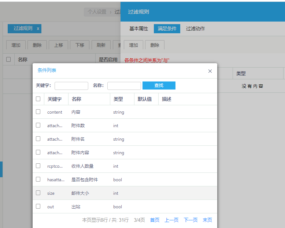Switch to the 基本属性 tab
This screenshot has width=285, height=228.
(x=138, y=28)
